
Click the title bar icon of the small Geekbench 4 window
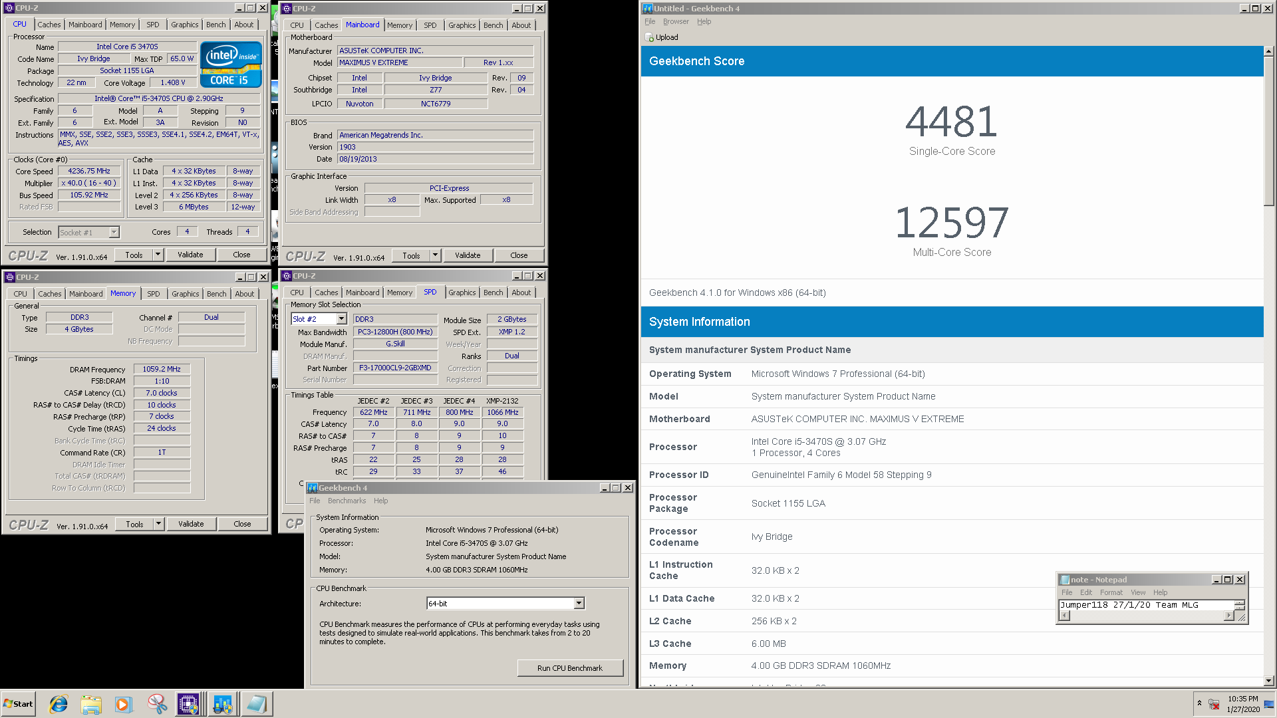pyautogui.click(x=313, y=488)
